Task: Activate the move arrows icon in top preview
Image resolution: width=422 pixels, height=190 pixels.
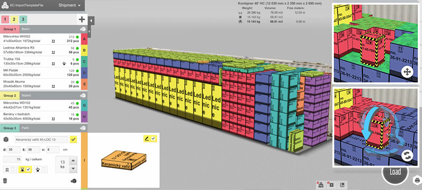Action: (x=407, y=72)
